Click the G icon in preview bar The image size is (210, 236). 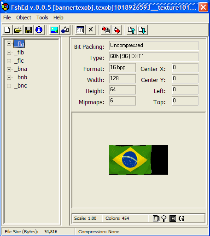(181, 218)
